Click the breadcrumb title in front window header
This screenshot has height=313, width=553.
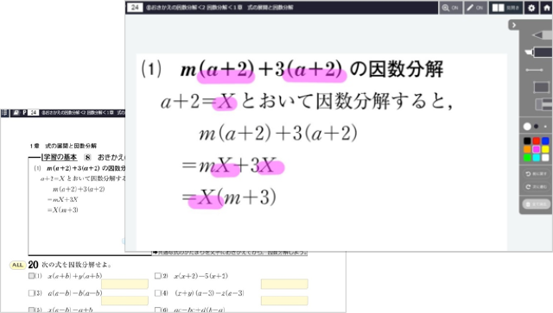pyautogui.click(x=219, y=8)
